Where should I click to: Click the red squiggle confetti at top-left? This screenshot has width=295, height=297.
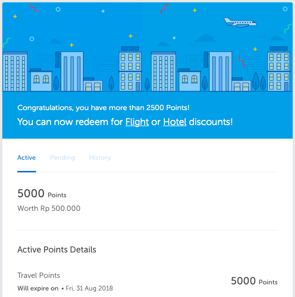(x=34, y=7)
